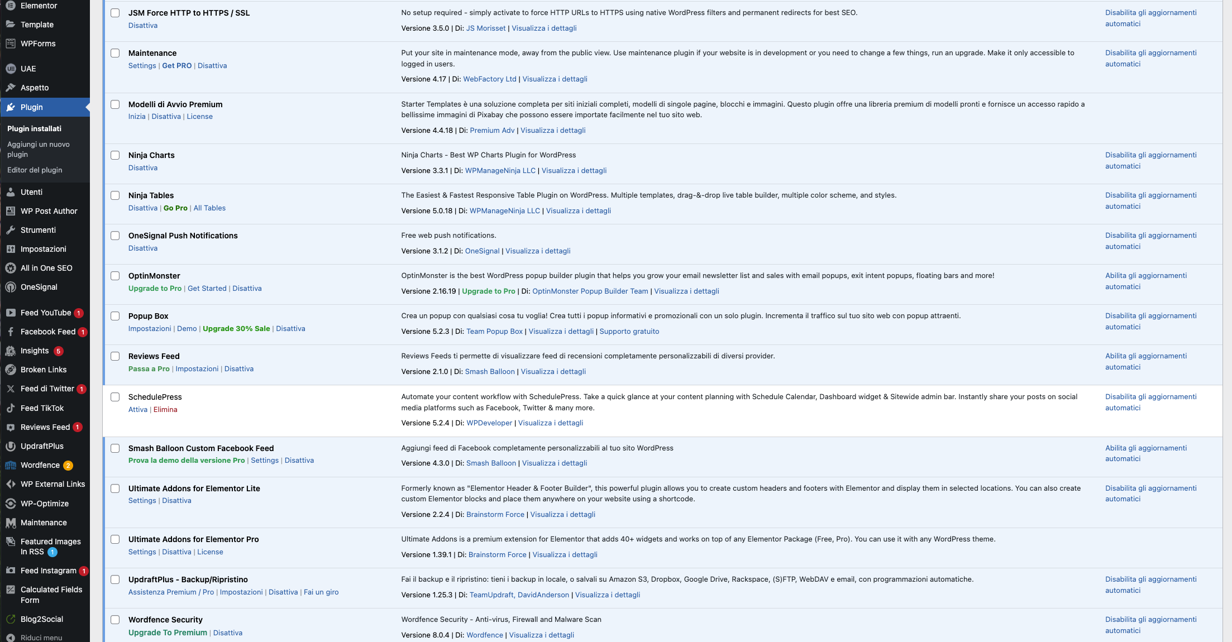View details for Reviews Feed plugin

tap(553, 371)
